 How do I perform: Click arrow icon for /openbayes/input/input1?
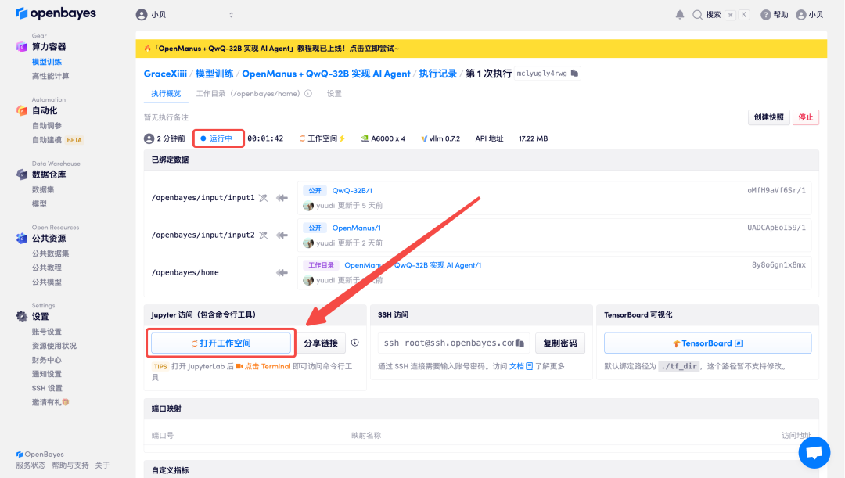click(x=282, y=198)
